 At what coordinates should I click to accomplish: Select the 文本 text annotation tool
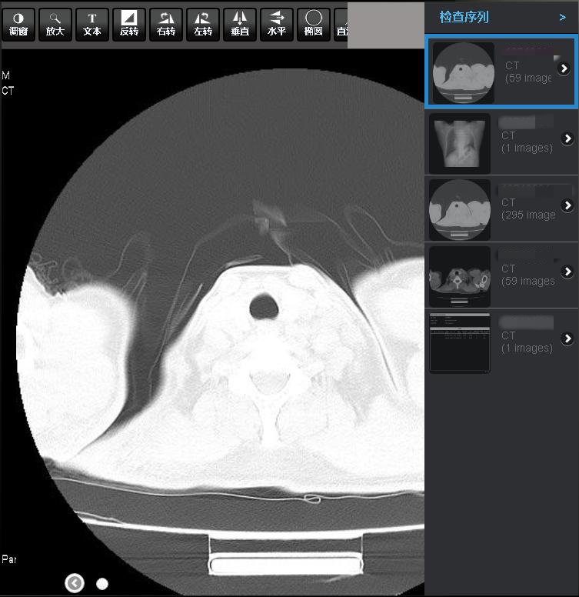tap(92, 25)
